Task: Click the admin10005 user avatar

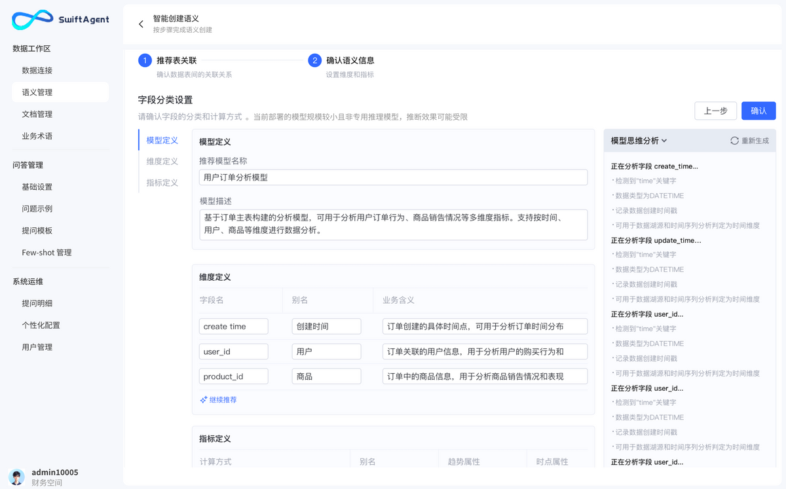Action: 17,477
